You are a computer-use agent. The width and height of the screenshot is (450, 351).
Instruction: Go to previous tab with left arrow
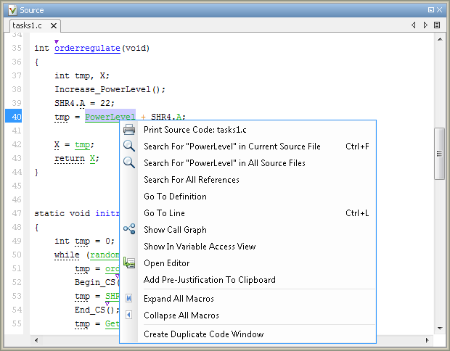413,25
